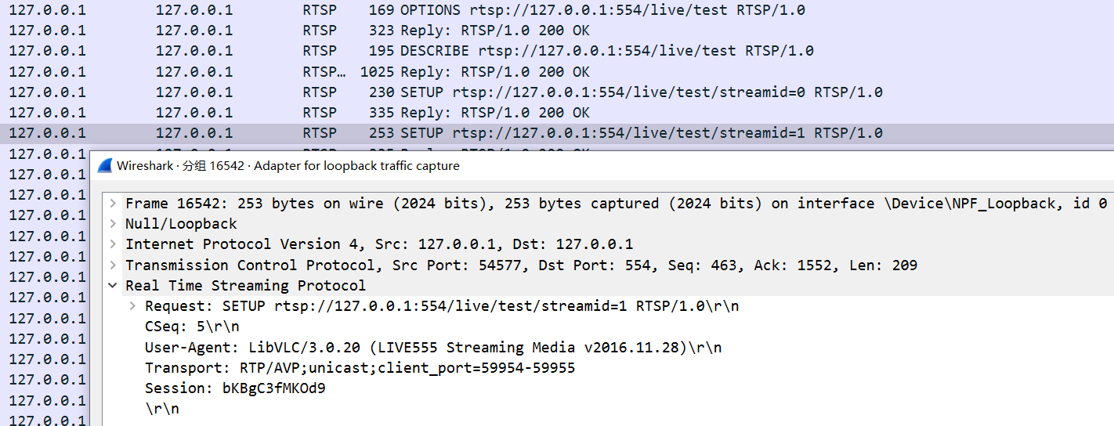This screenshot has width=1114, height=426.
Task: Select the highlighted SETUP streamid=1 packet row
Action: pyautogui.click(x=557, y=133)
